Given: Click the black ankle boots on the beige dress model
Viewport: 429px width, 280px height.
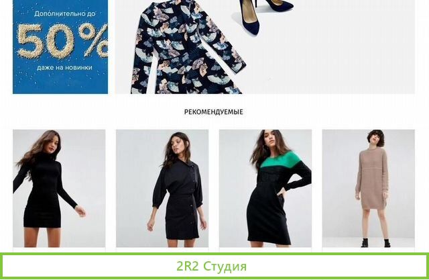Looking at the screenshot, I should coord(375,242).
